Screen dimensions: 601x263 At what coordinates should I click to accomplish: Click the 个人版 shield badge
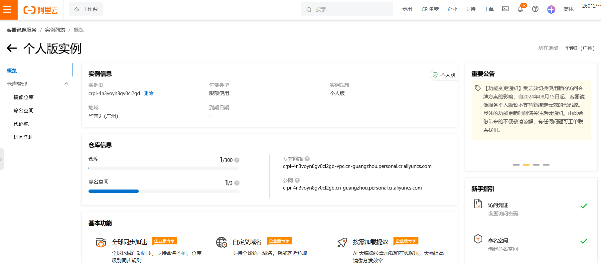[444, 75]
